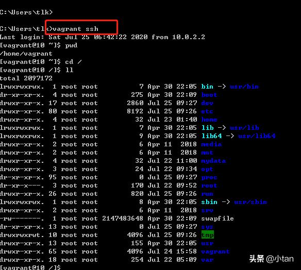Screen dimensions: 301x270
Task: Click the blue 'root' directory name
Action: coord(209,185)
